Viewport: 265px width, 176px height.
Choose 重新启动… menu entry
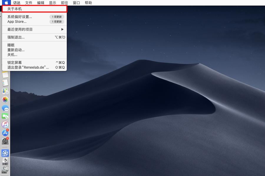point(34,50)
